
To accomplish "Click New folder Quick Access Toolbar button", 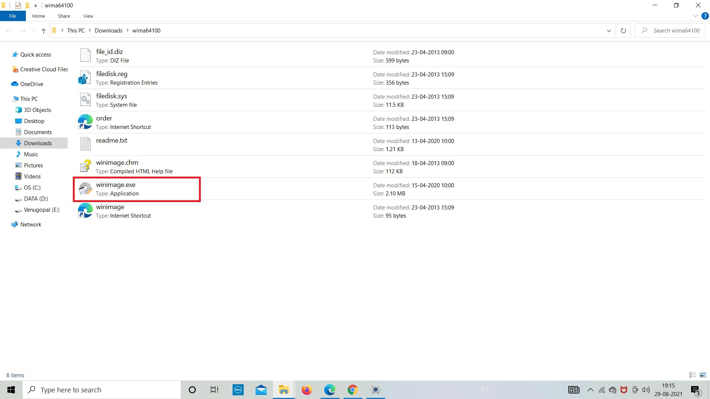I will pyautogui.click(x=27, y=6).
